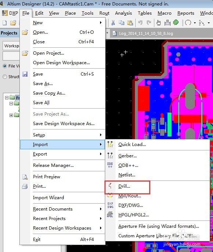Expand Recent Projects submenu
This screenshot has width=213, height=252.
coord(63,219)
